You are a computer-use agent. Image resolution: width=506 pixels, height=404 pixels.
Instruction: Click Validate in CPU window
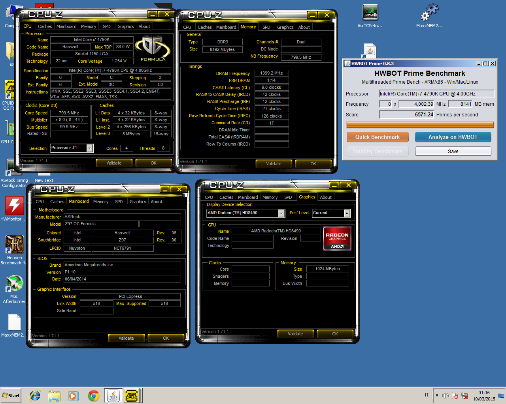click(x=114, y=163)
